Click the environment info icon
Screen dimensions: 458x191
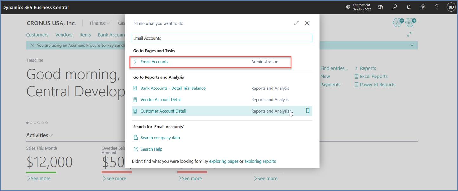click(x=348, y=7)
